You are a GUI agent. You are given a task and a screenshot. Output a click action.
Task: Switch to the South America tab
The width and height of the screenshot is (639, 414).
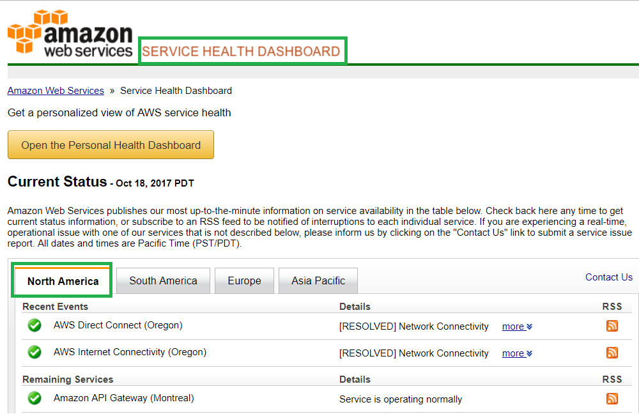[x=163, y=280]
